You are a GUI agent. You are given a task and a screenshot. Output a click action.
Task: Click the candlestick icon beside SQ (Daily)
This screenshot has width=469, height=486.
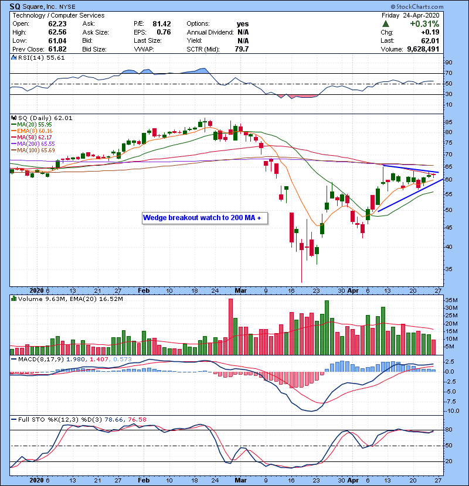click(13, 118)
